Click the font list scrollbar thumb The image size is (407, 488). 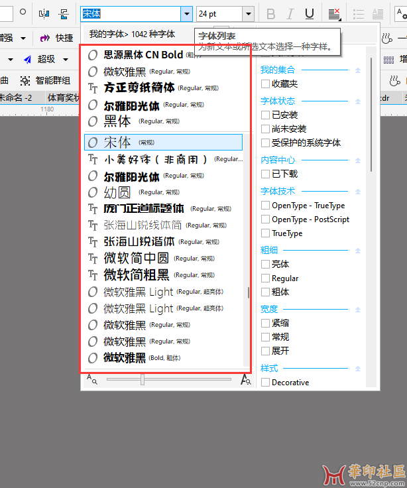click(249, 292)
